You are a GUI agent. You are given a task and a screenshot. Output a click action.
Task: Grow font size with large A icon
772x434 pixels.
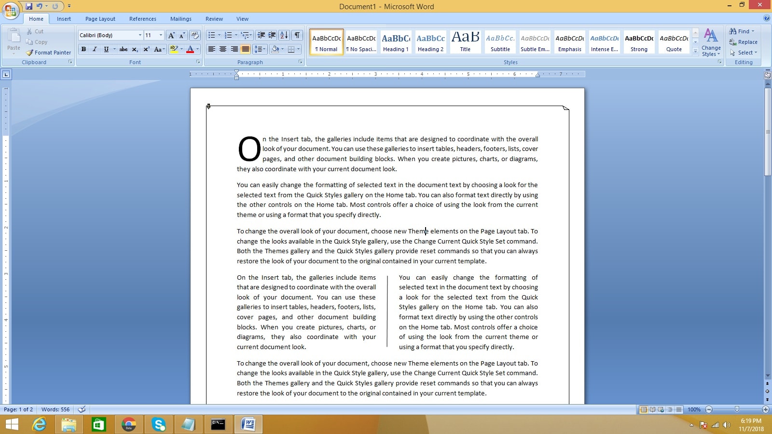[x=171, y=35]
